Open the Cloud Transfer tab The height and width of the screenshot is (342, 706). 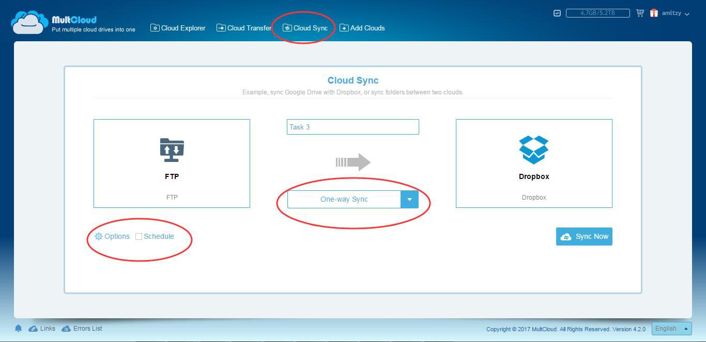tap(244, 28)
